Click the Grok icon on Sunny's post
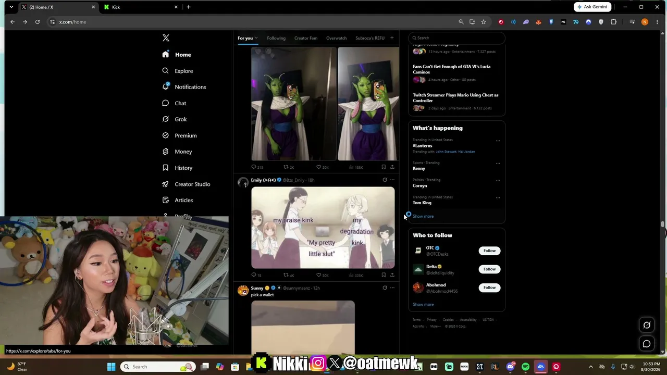This screenshot has height=375, width=667. (x=385, y=288)
